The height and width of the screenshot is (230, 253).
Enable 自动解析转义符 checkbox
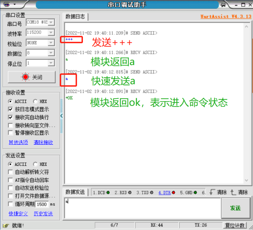[x=10, y=172]
